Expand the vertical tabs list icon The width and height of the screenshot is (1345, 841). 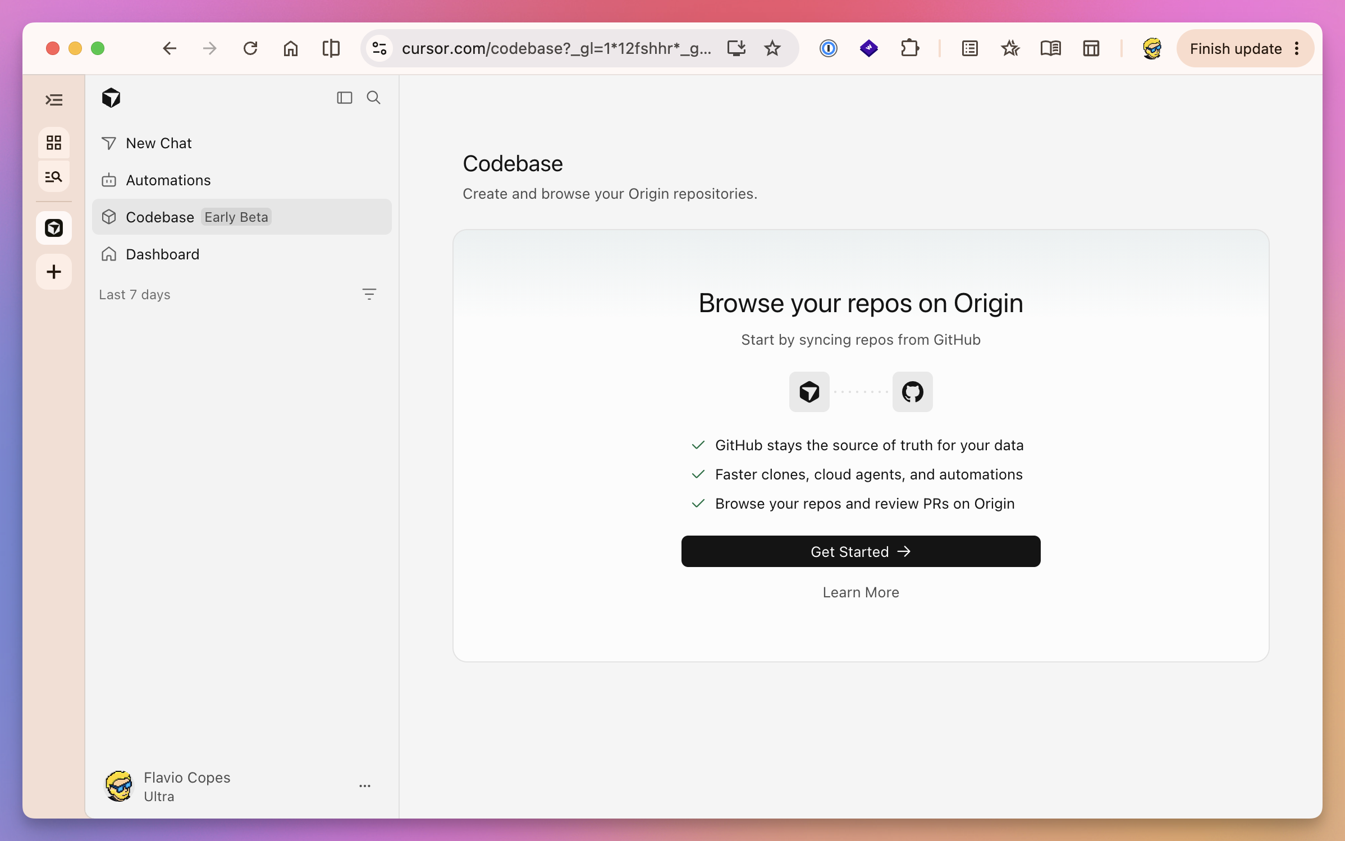54,100
